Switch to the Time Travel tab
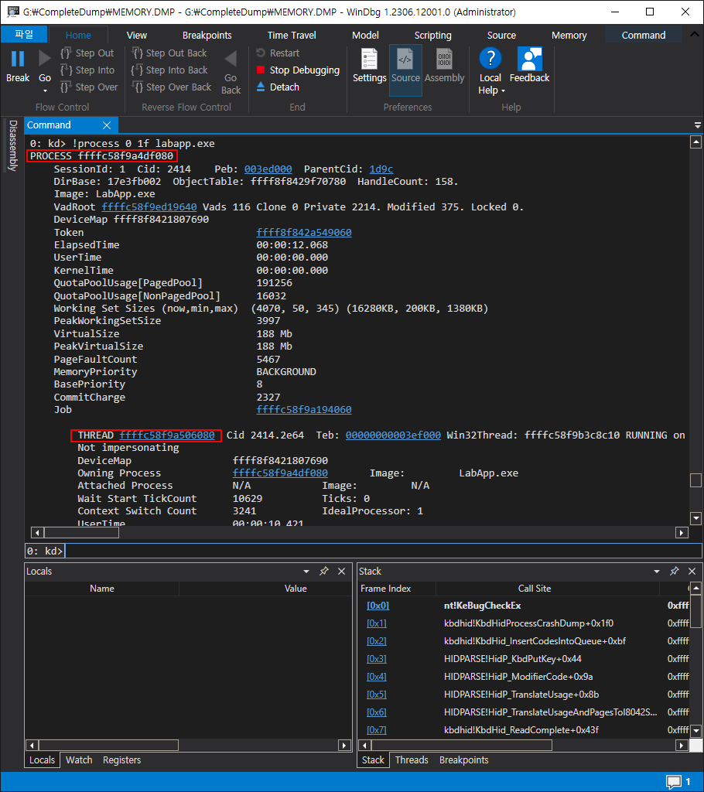 click(292, 36)
